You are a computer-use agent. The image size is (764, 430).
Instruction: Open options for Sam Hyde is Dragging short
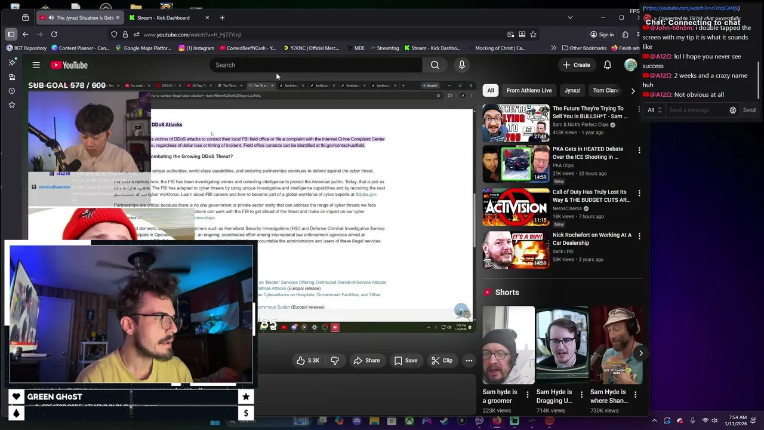click(x=581, y=395)
